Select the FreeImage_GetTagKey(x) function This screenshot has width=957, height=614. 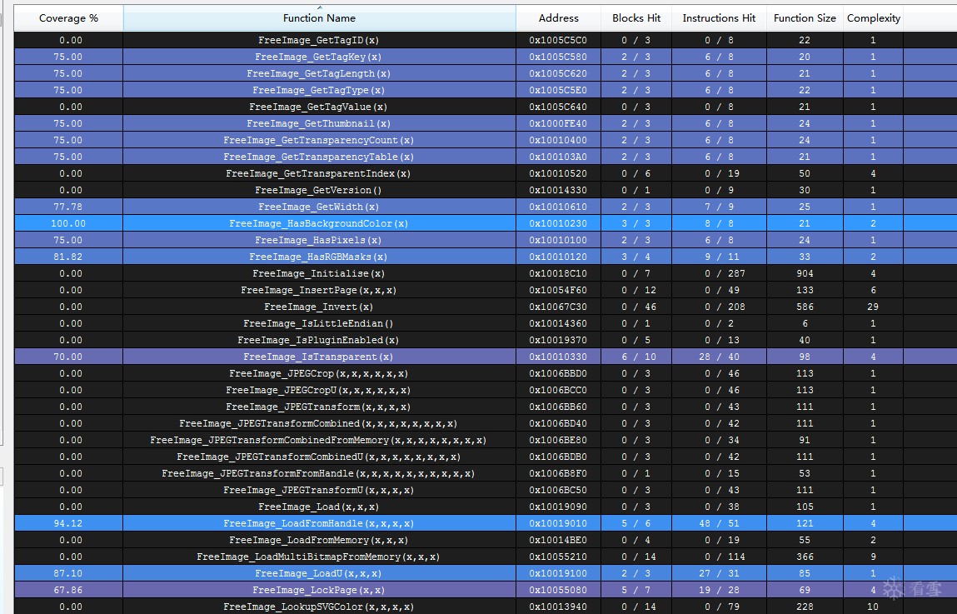click(x=319, y=57)
